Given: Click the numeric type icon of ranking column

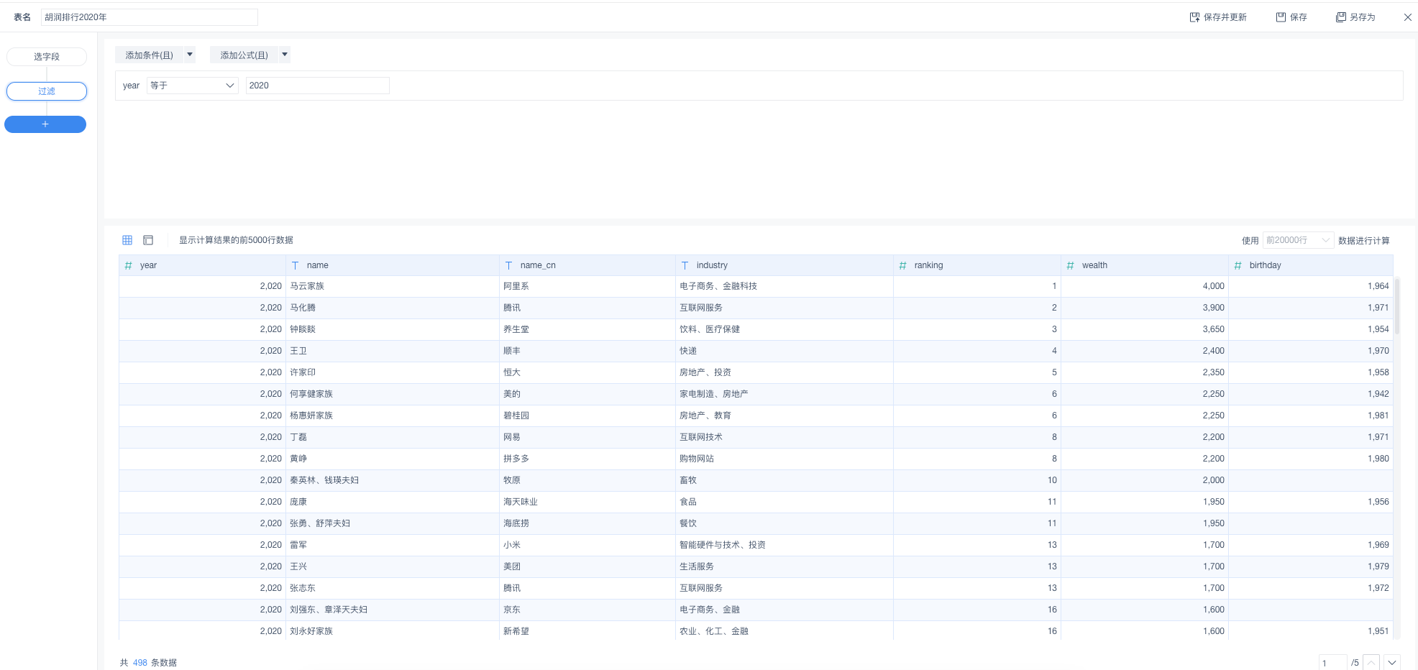Looking at the screenshot, I should [x=902, y=265].
